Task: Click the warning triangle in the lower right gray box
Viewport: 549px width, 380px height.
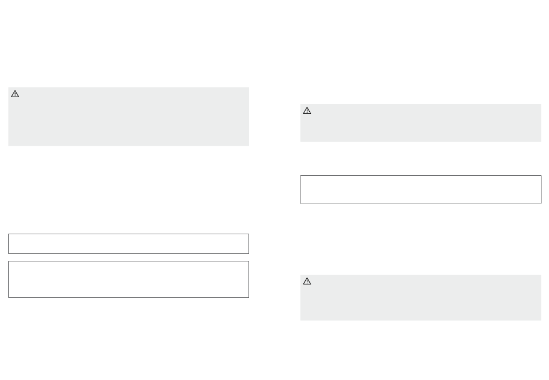Action: point(307,282)
